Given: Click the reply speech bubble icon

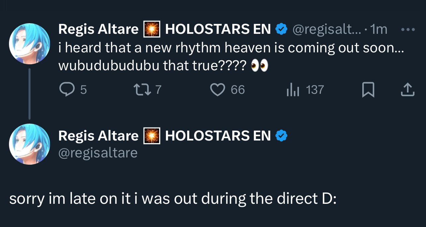Looking at the screenshot, I should [67, 90].
